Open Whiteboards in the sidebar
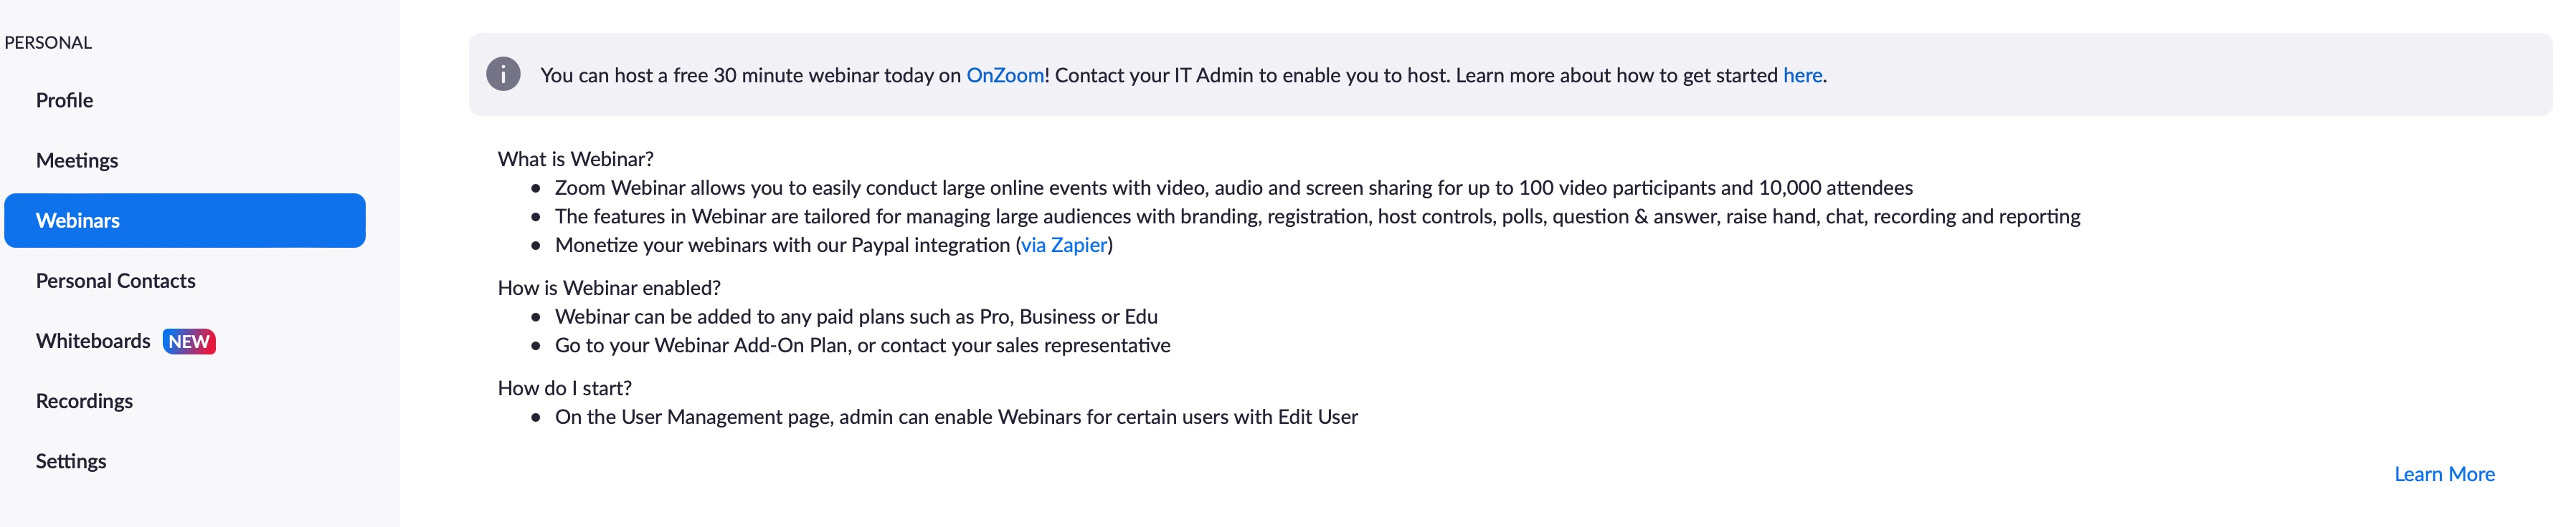2576x527 pixels. pyautogui.click(x=93, y=342)
